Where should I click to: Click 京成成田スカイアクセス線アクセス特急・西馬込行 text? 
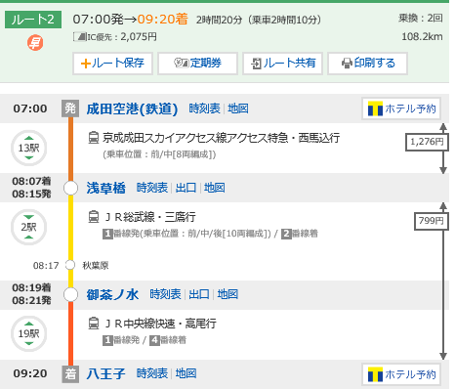point(222,138)
